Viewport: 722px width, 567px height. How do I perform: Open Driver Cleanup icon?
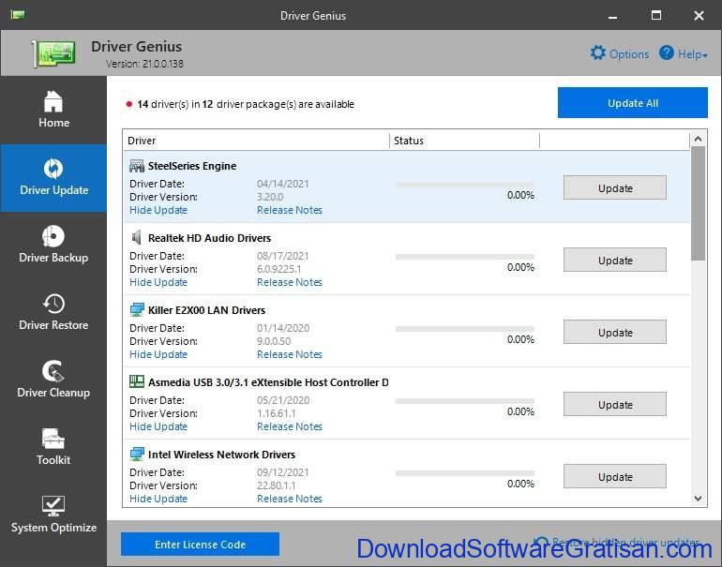click(53, 371)
